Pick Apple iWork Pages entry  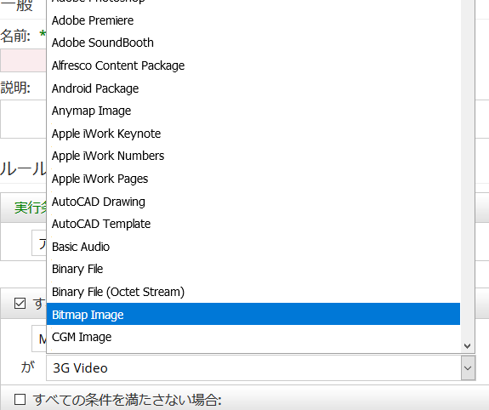253,179
